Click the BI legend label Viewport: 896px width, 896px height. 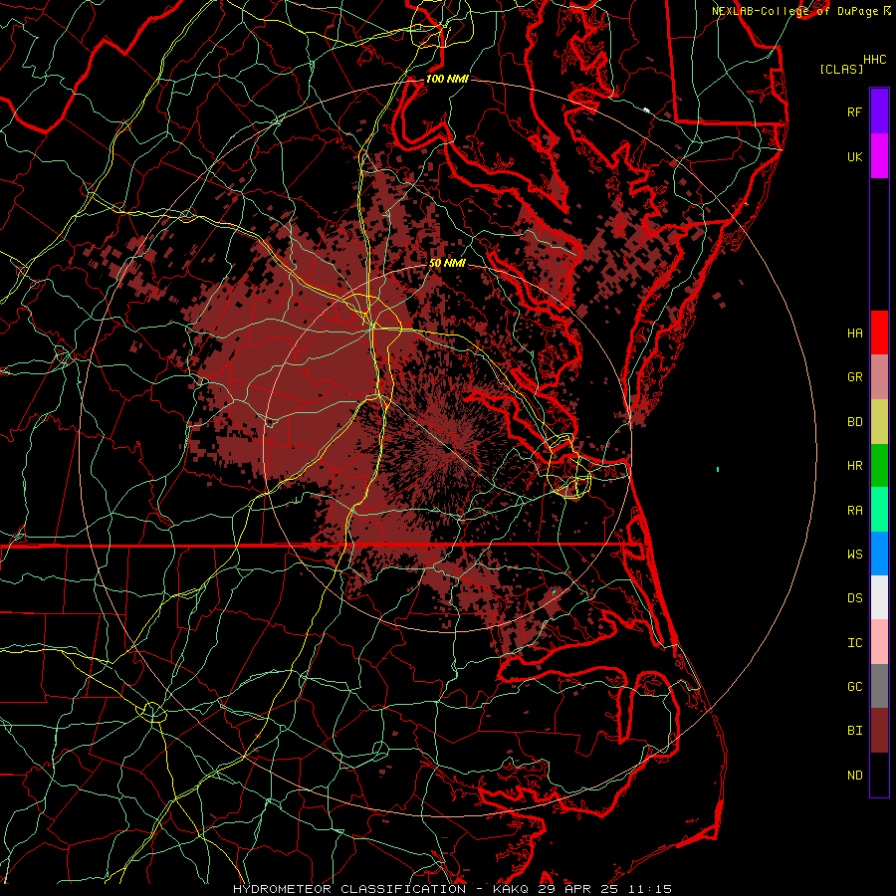tap(854, 731)
